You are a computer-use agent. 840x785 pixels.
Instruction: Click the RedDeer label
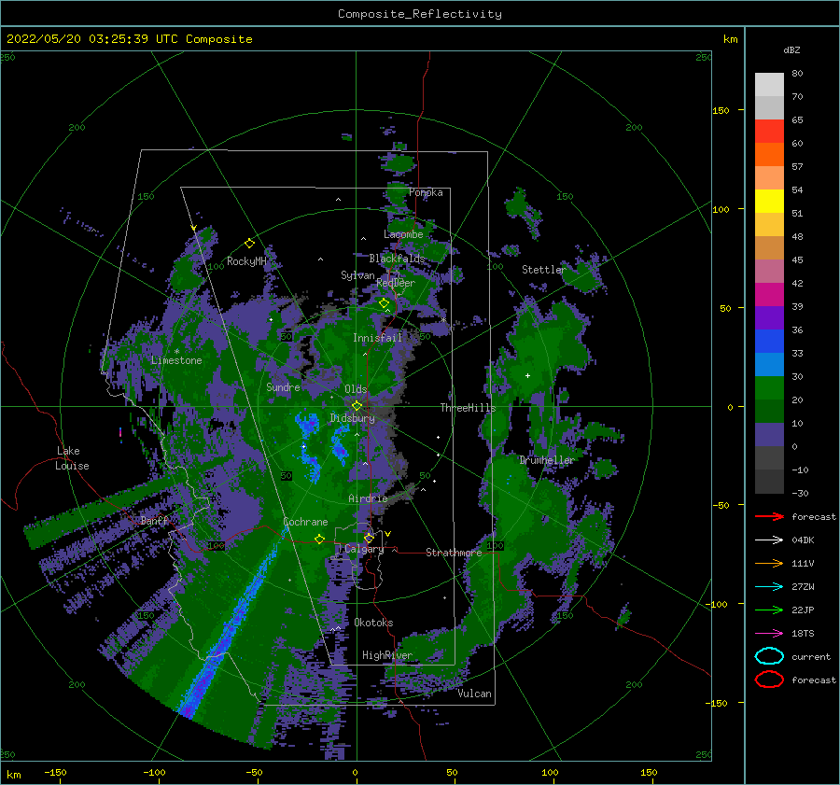click(x=396, y=283)
